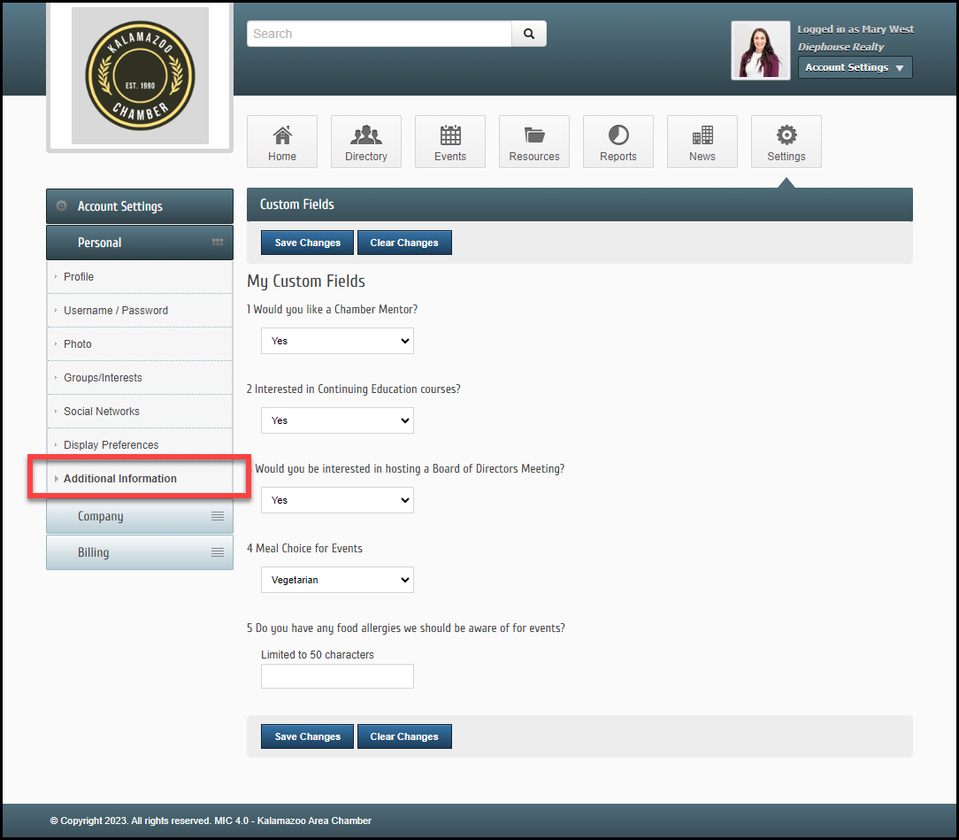
Task: Open Meal Choice for Events dropdown
Action: click(337, 580)
